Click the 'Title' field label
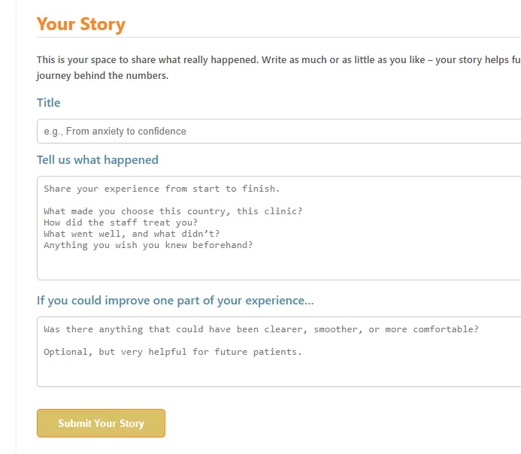 pyautogui.click(x=49, y=103)
